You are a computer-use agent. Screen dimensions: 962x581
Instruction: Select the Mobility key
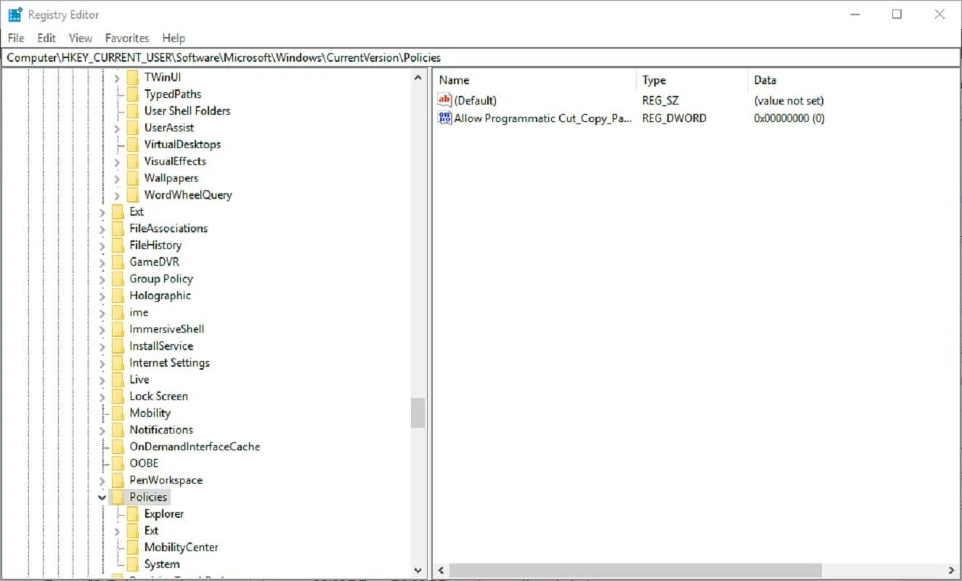(150, 413)
